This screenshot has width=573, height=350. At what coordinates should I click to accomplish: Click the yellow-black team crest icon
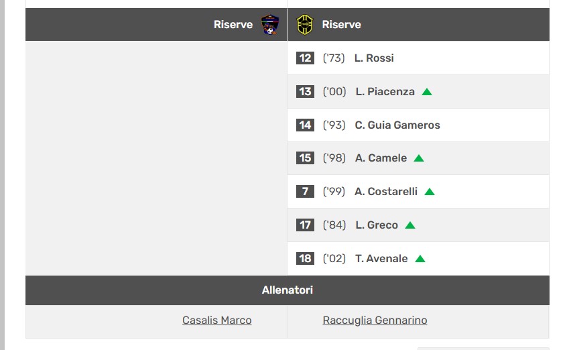305,25
